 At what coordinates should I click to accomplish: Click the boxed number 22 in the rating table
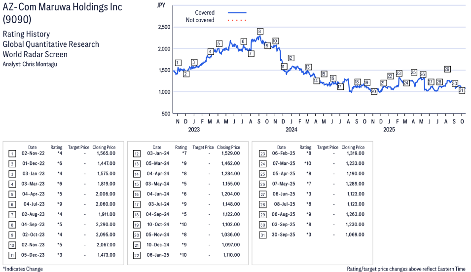[136, 255]
